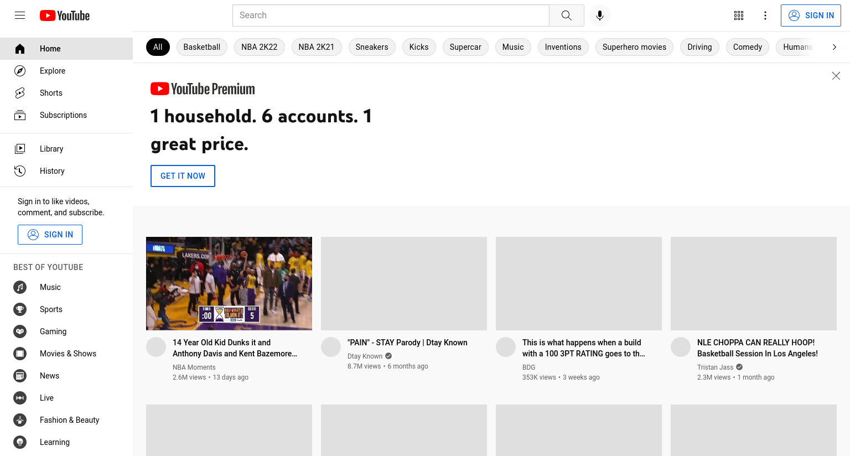Select the Driving chip
Image resolution: width=850 pixels, height=456 pixels.
pos(700,47)
